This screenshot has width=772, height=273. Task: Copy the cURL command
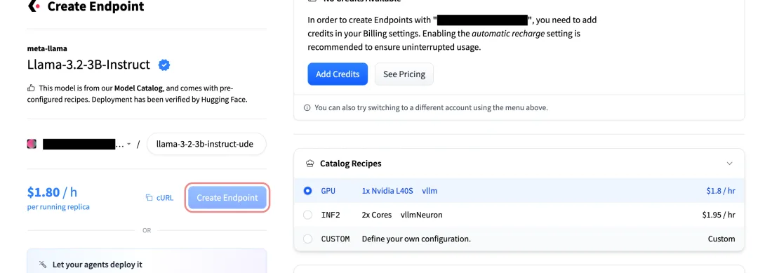(159, 198)
